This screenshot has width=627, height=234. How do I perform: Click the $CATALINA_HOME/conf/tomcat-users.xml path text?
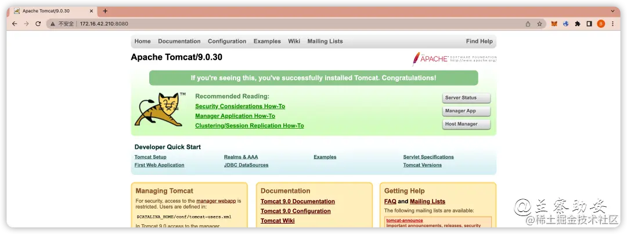[183, 217]
